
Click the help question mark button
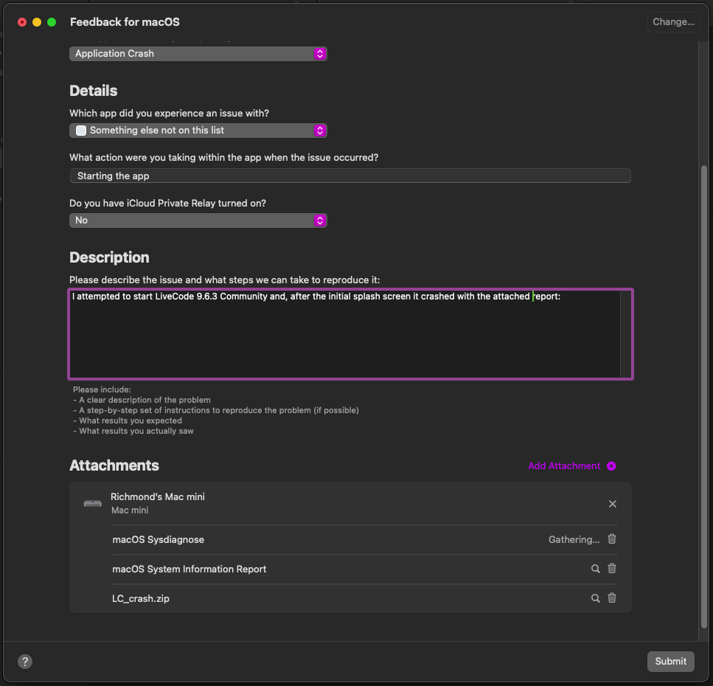pos(25,662)
